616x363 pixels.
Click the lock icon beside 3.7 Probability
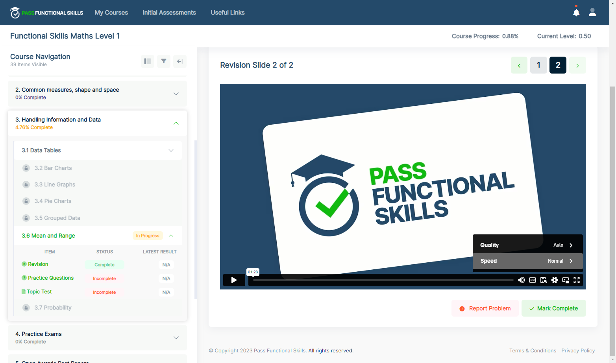(26, 308)
